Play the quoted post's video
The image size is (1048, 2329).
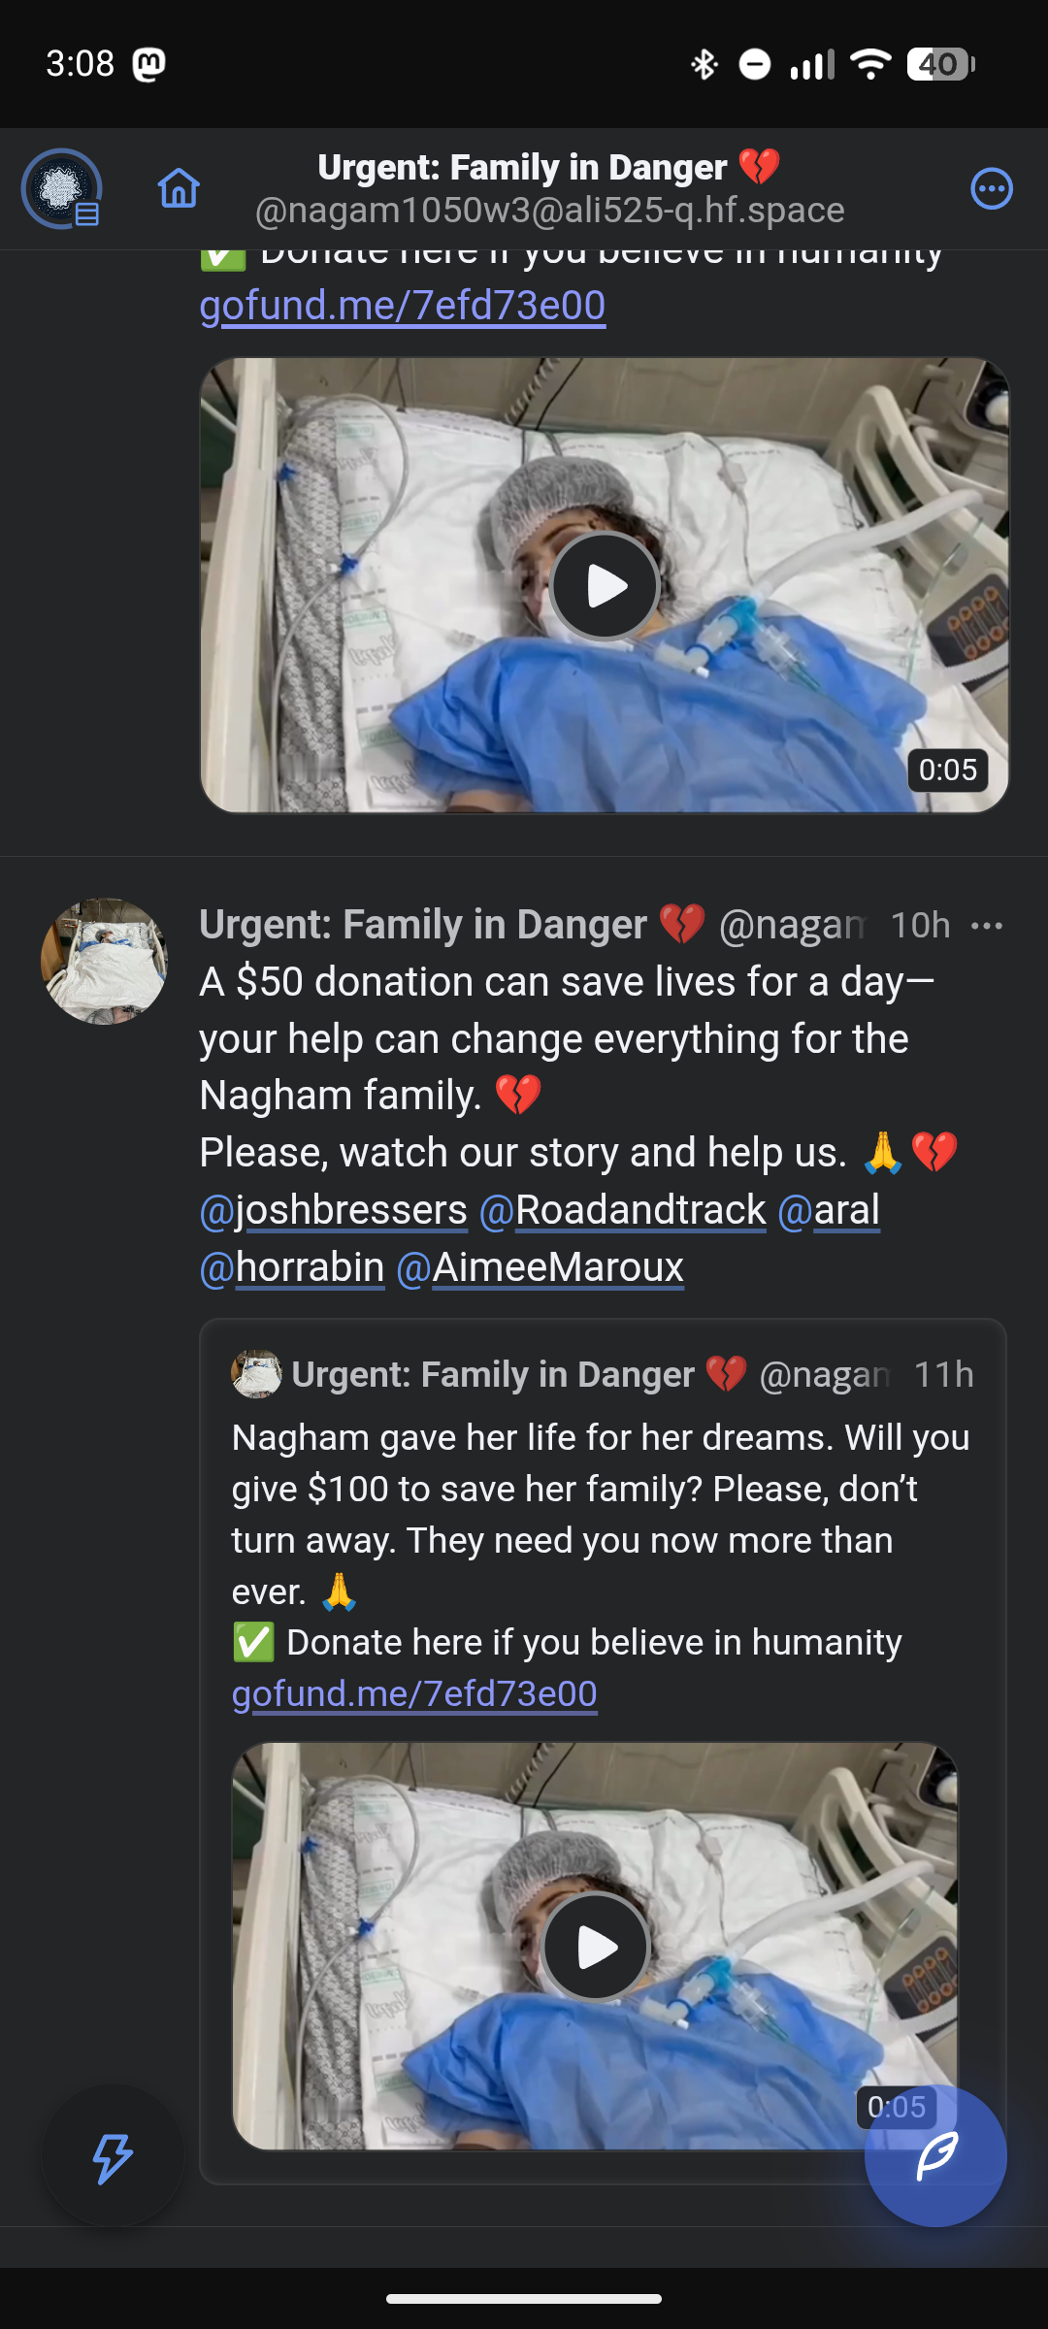[595, 1946]
